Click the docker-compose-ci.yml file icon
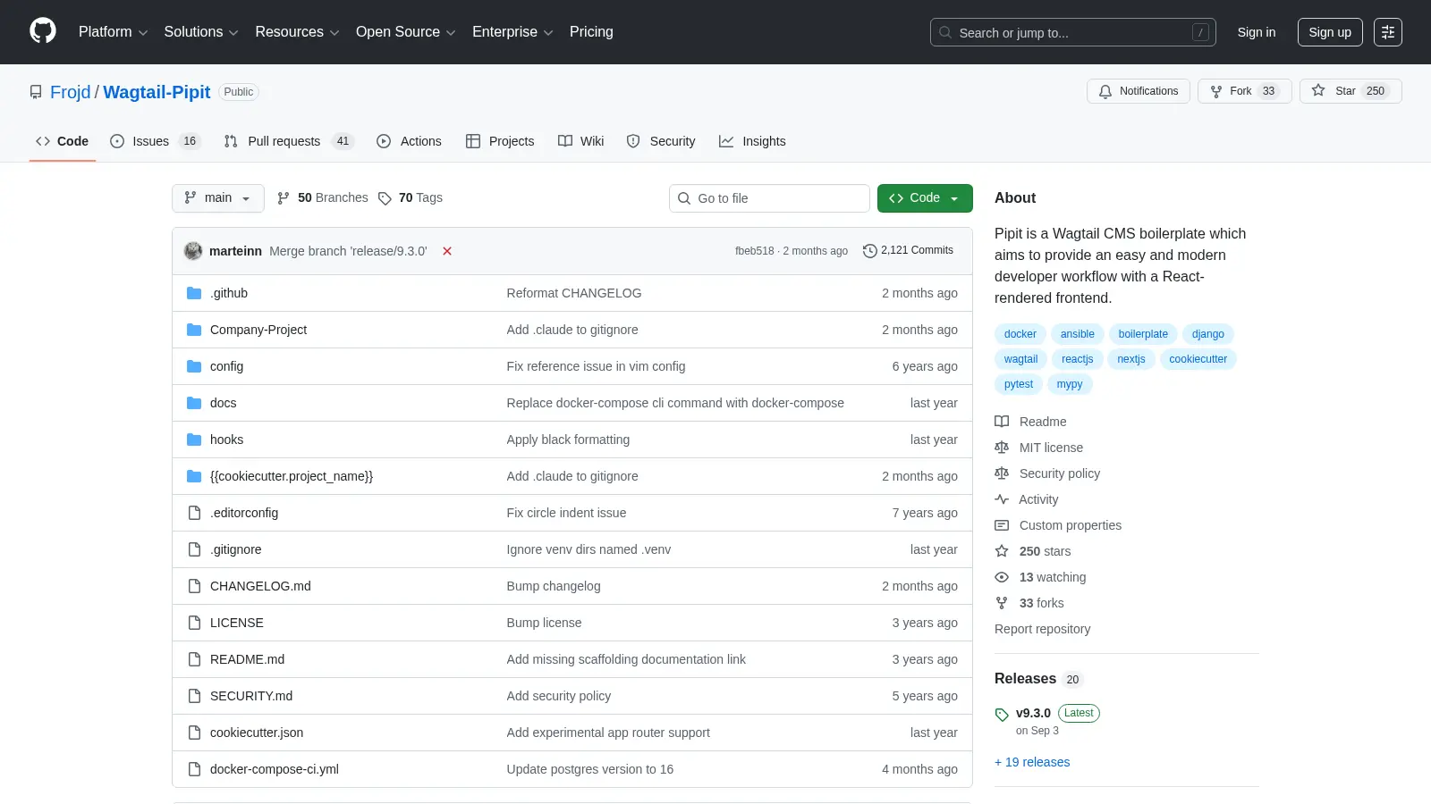The width and height of the screenshot is (1431, 804). click(194, 769)
